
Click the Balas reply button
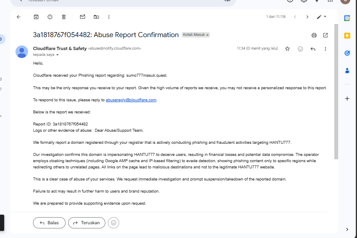49,223
